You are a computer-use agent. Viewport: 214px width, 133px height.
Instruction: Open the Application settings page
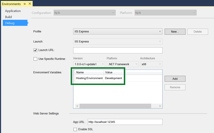coord(13,11)
